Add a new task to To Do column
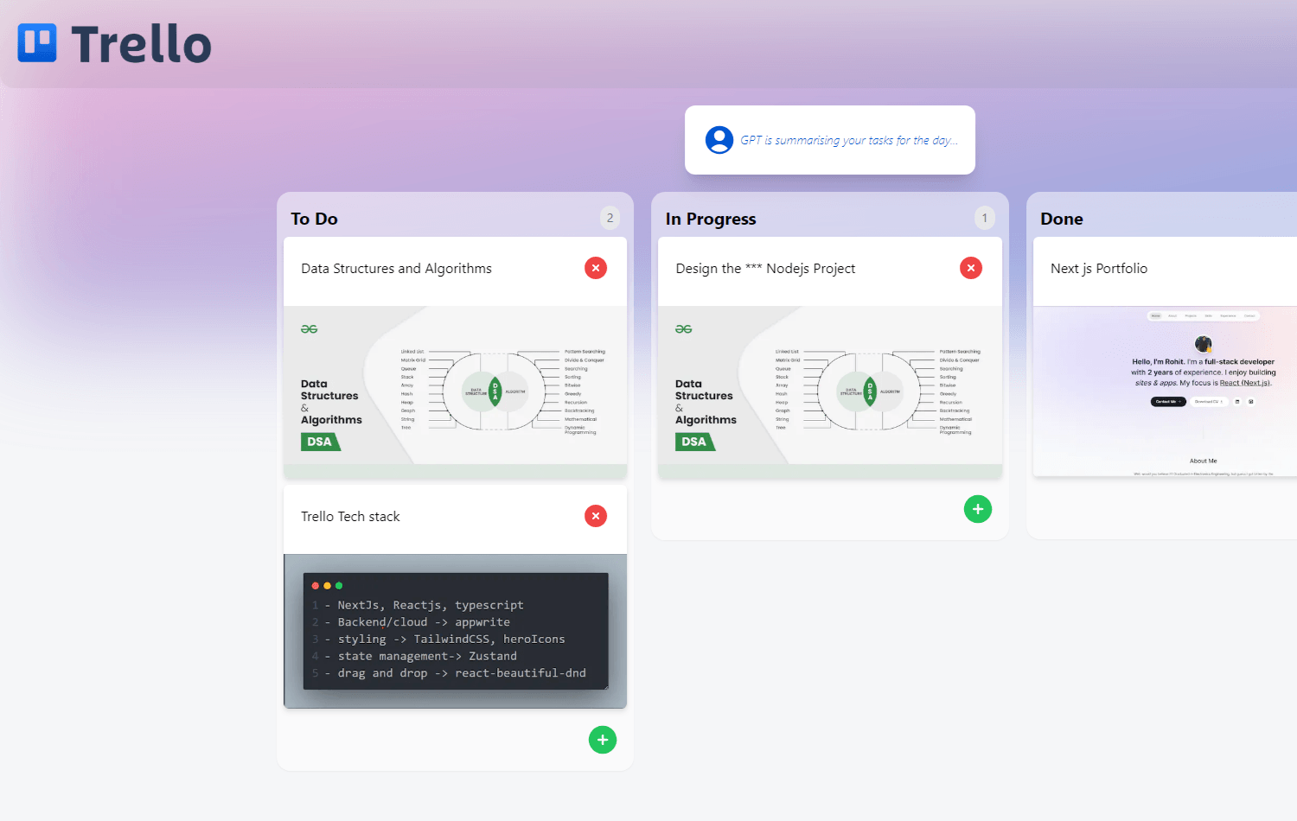The width and height of the screenshot is (1297, 821). (x=603, y=740)
